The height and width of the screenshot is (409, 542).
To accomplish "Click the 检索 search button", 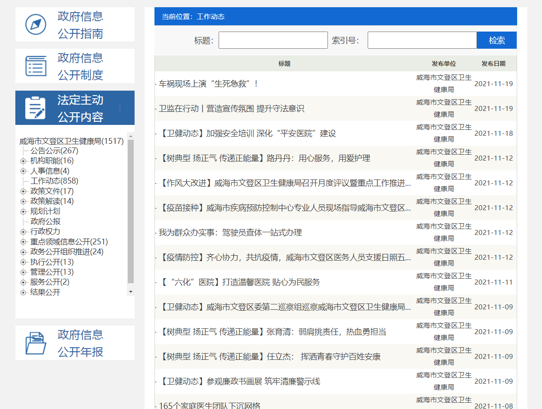I will point(497,40).
